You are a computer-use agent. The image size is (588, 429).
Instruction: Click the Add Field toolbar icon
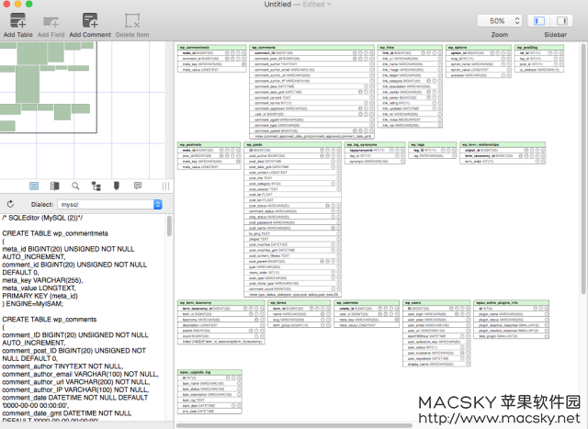pyautogui.click(x=51, y=22)
